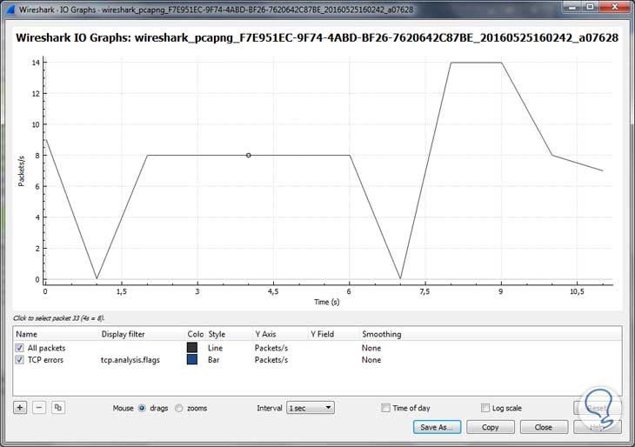635x447 pixels.
Task: Select the All packets row name
Action: (47, 348)
